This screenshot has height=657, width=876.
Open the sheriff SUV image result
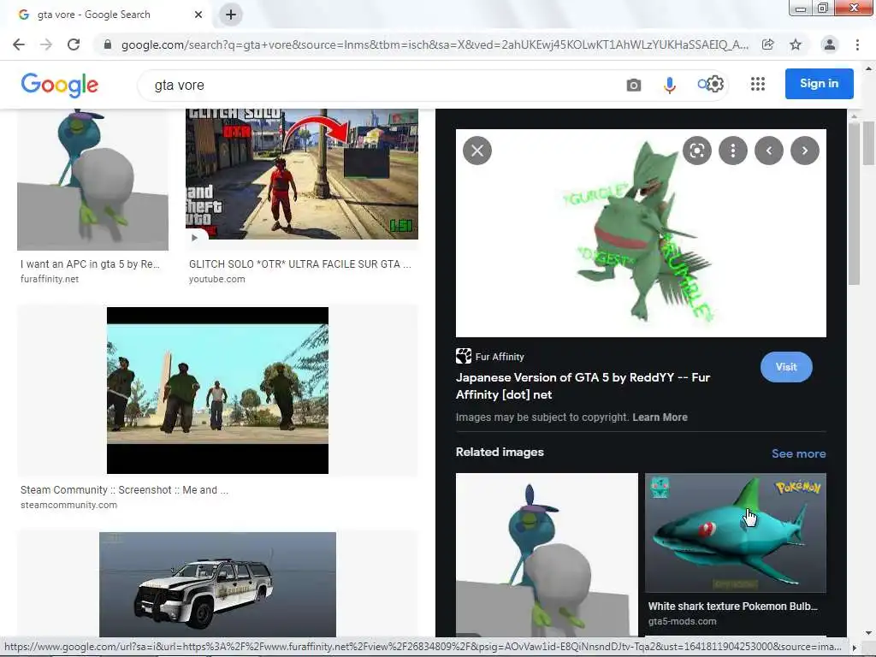pos(217,584)
